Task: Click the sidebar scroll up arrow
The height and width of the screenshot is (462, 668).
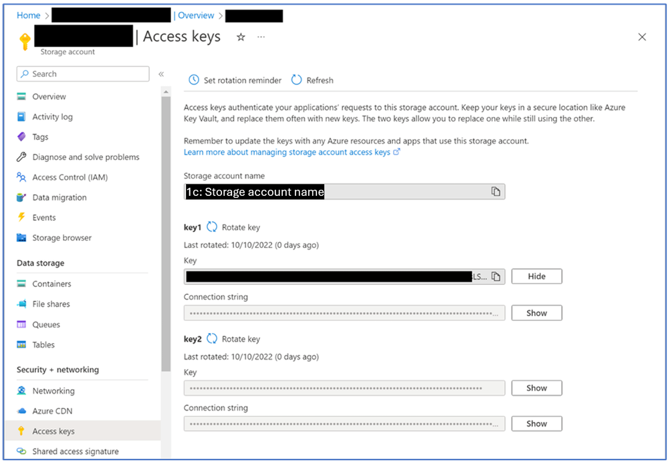Action: 166,92
